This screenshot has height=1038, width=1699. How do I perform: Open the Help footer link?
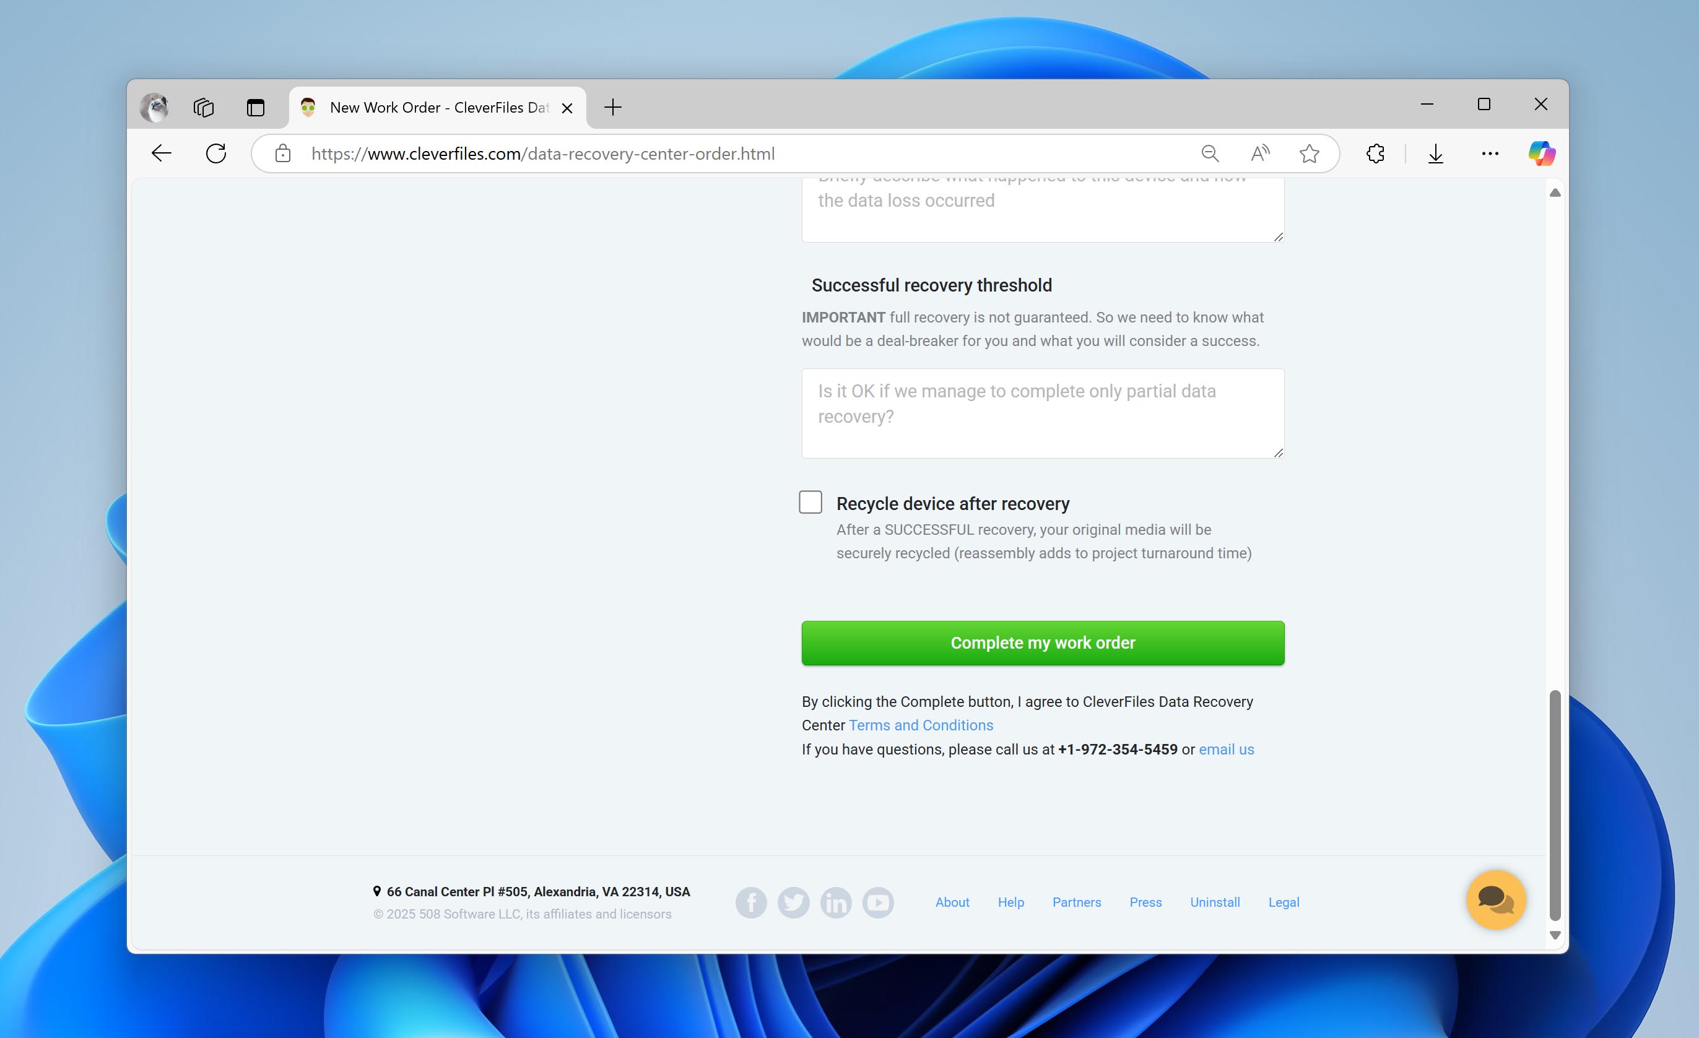click(x=1011, y=902)
